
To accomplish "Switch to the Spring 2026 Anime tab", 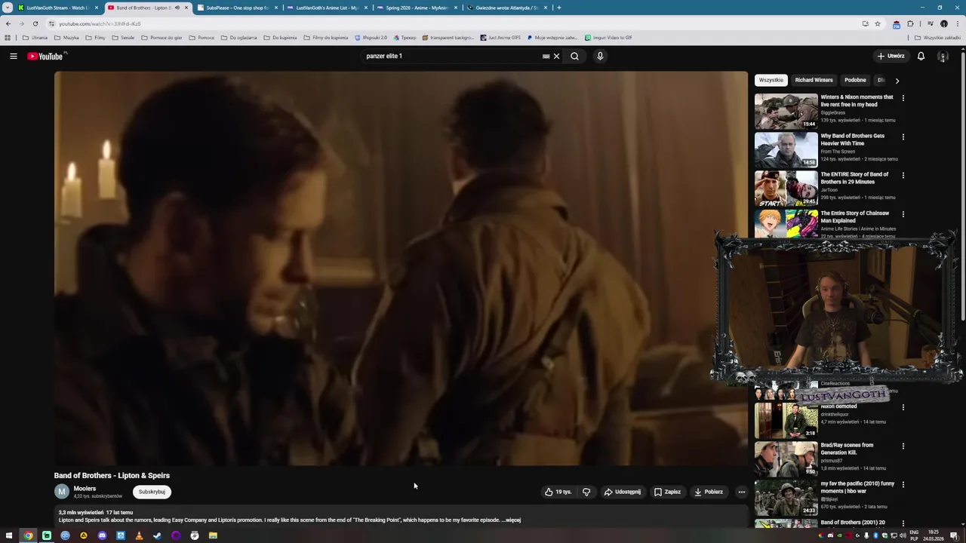I will click(x=417, y=8).
